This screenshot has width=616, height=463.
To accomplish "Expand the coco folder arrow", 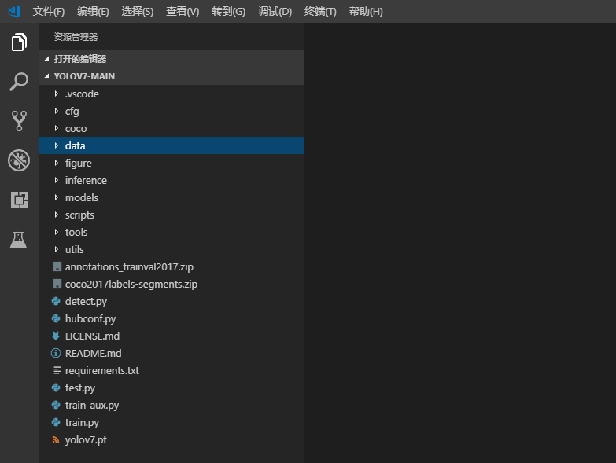I will coord(57,128).
